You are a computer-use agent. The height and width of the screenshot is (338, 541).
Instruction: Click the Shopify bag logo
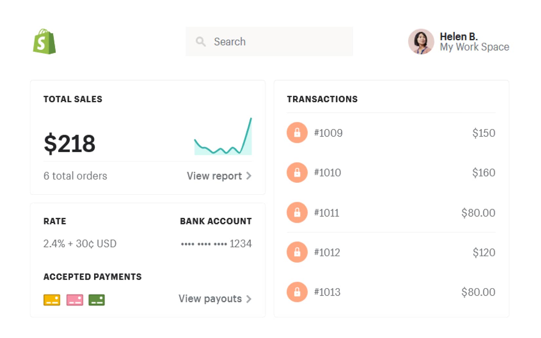44,42
